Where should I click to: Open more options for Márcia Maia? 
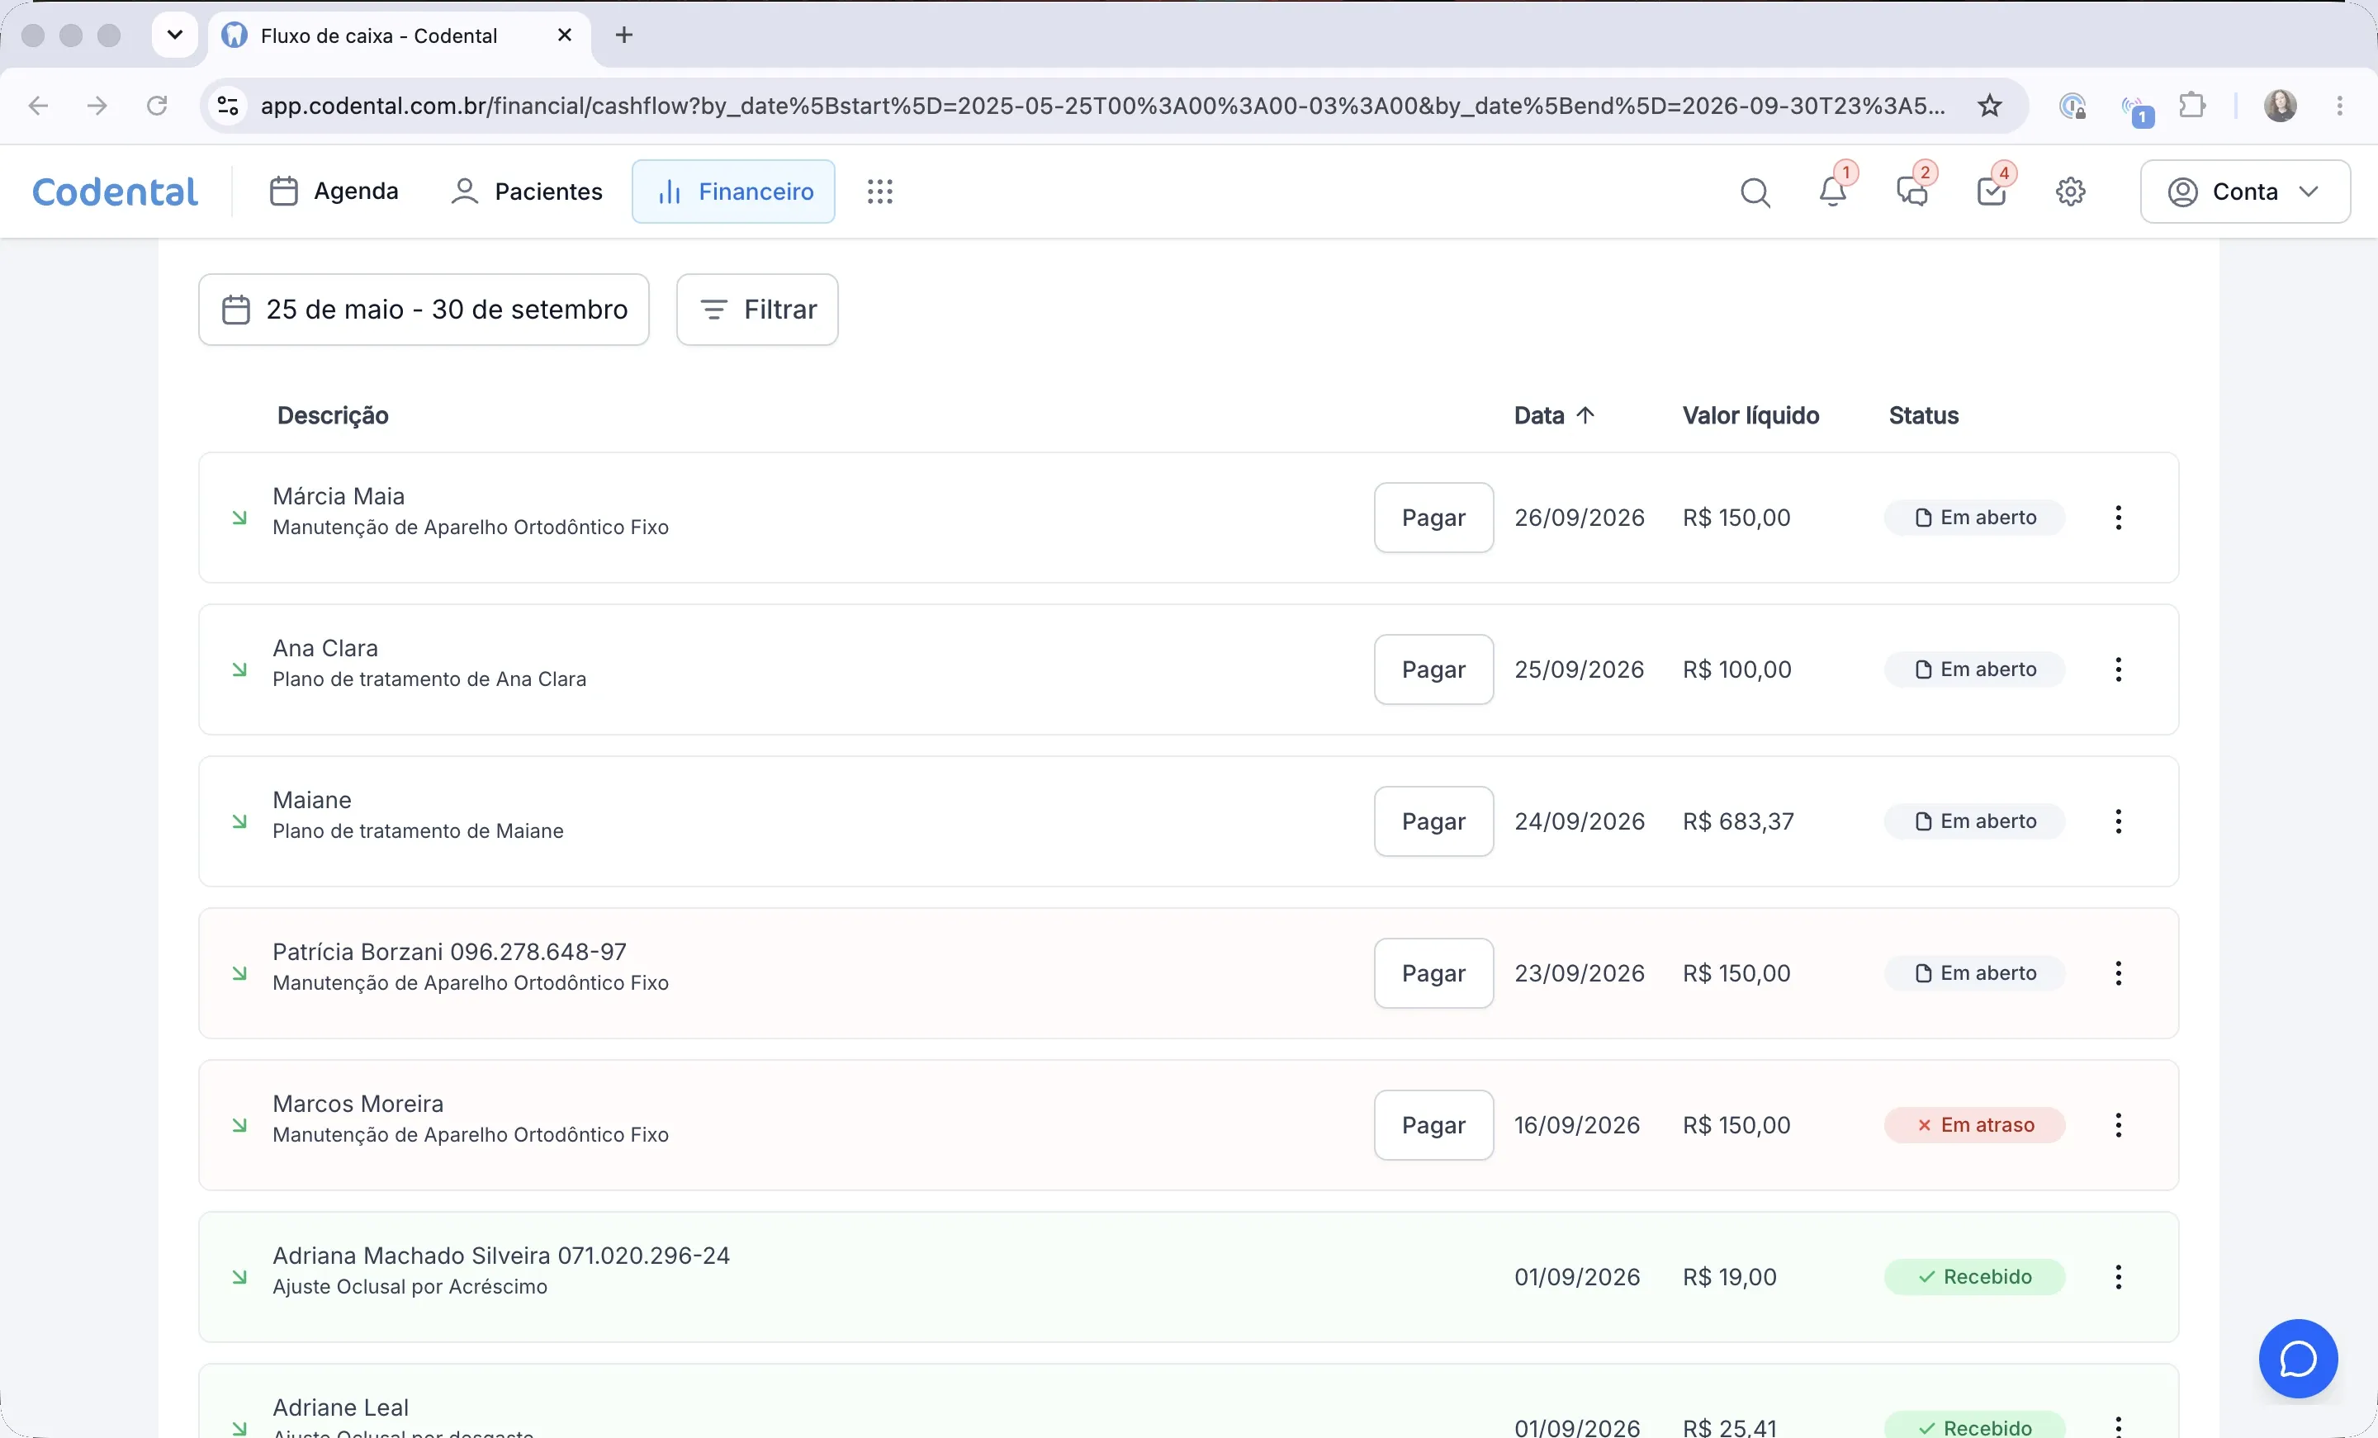pyautogui.click(x=2119, y=518)
